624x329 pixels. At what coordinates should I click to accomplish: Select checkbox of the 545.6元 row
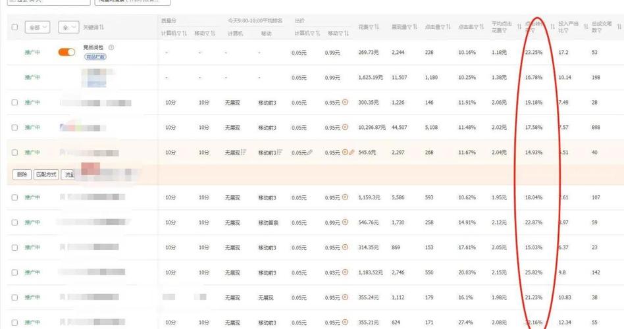pyautogui.click(x=14, y=153)
